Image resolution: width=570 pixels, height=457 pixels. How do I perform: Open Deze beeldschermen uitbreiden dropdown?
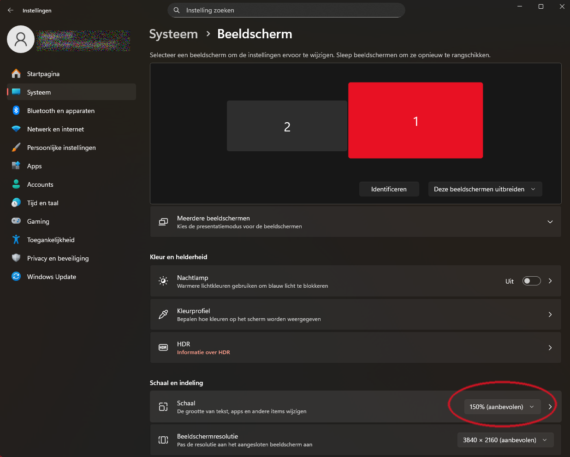[485, 189]
